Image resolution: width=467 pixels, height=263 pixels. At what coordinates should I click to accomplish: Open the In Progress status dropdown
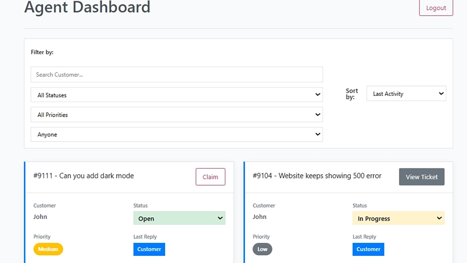(398, 218)
